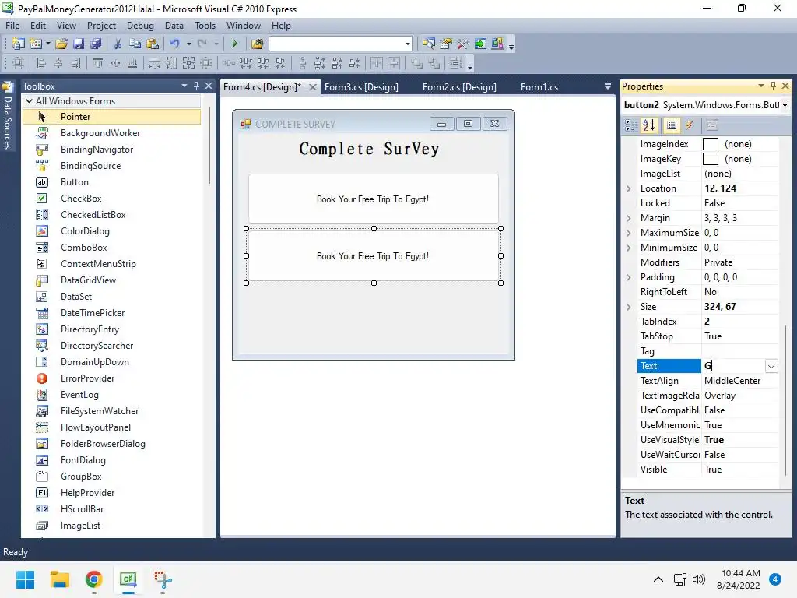
Task: Expand the Padding property
Action: (629, 278)
